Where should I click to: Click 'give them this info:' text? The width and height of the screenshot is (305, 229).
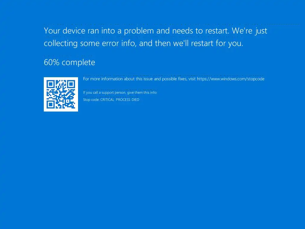(x=142, y=92)
